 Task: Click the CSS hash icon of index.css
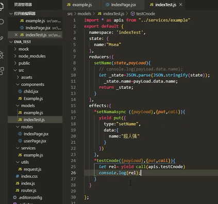[18, 176]
